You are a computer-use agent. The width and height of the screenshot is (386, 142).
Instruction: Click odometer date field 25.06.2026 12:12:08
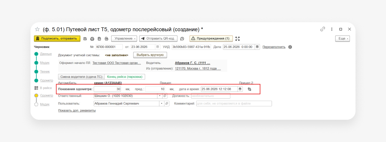coord(219,89)
